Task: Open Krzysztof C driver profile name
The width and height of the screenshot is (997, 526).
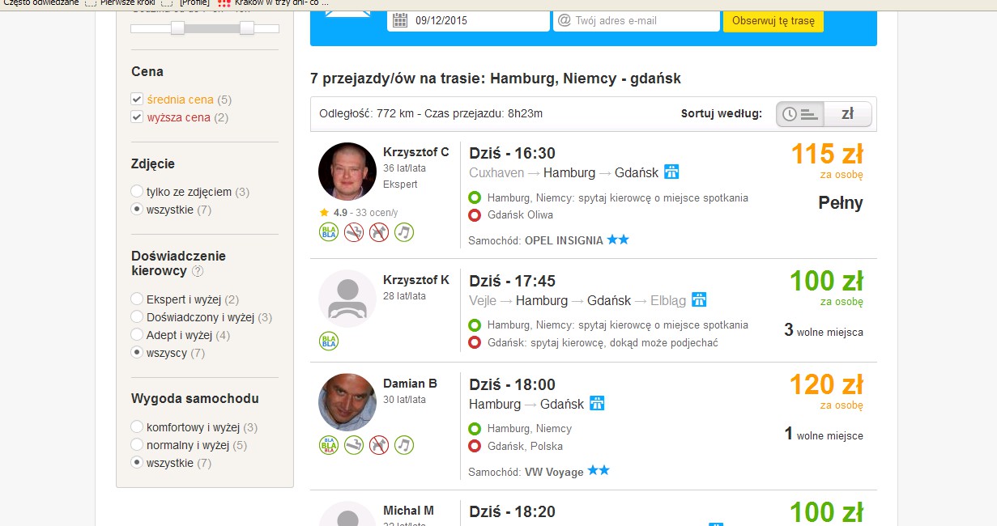Action: pos(416,152)
